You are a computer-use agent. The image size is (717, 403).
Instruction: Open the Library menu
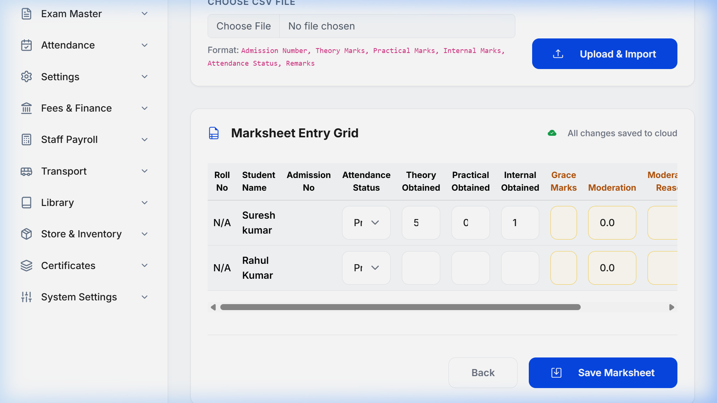85,203
